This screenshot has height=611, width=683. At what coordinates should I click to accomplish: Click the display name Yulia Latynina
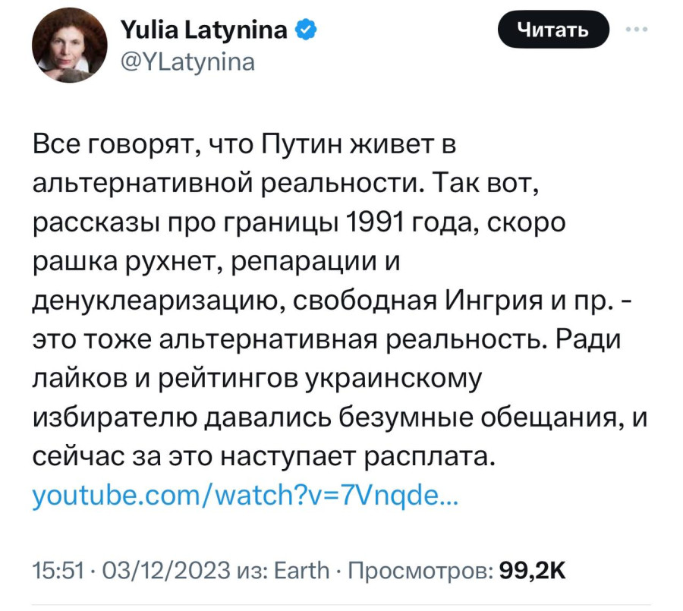click(203, 30)
